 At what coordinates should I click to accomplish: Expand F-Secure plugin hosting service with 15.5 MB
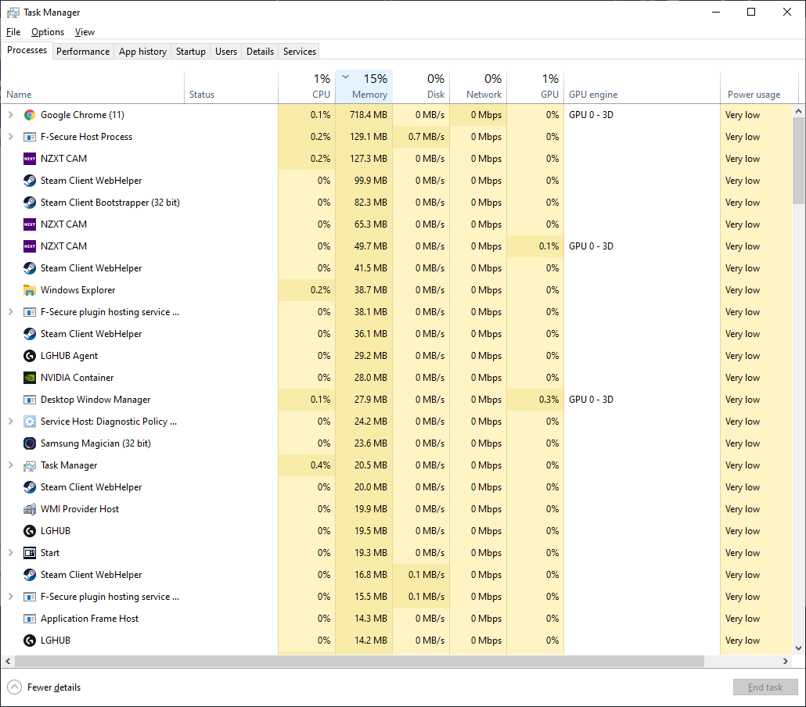[x=10, y=597]
